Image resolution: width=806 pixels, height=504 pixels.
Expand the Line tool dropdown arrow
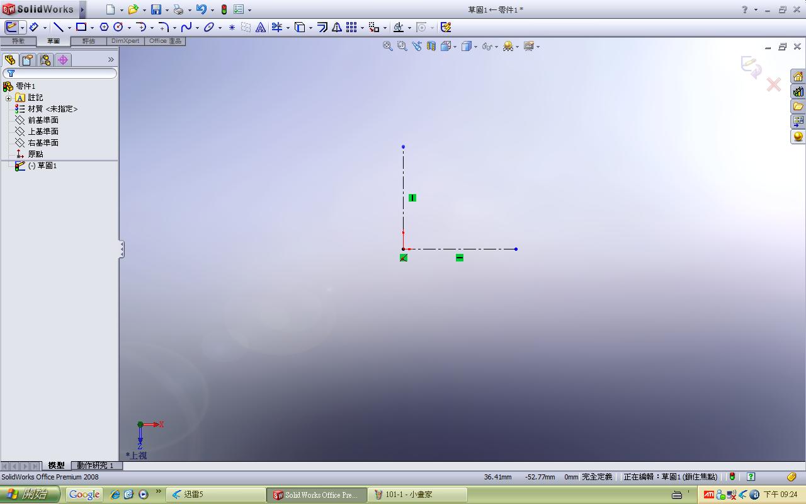coord(69,28)
